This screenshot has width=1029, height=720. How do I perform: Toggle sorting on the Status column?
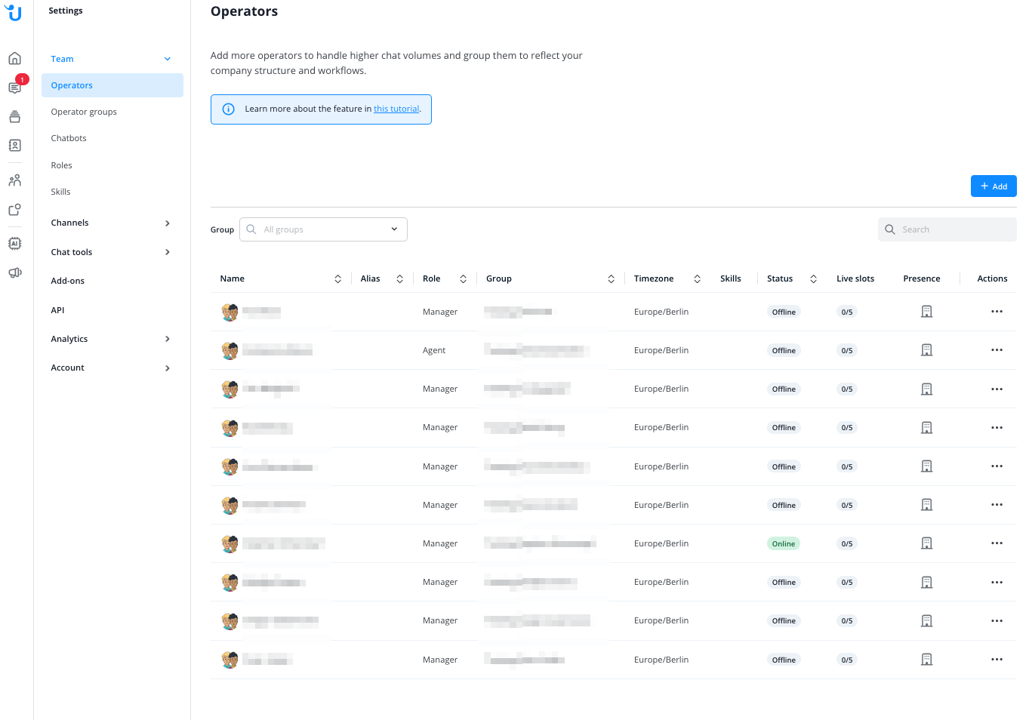tap(813, 278)
